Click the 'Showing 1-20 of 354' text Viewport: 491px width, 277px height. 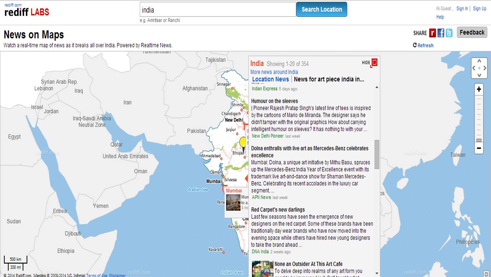tap(288, 64)
